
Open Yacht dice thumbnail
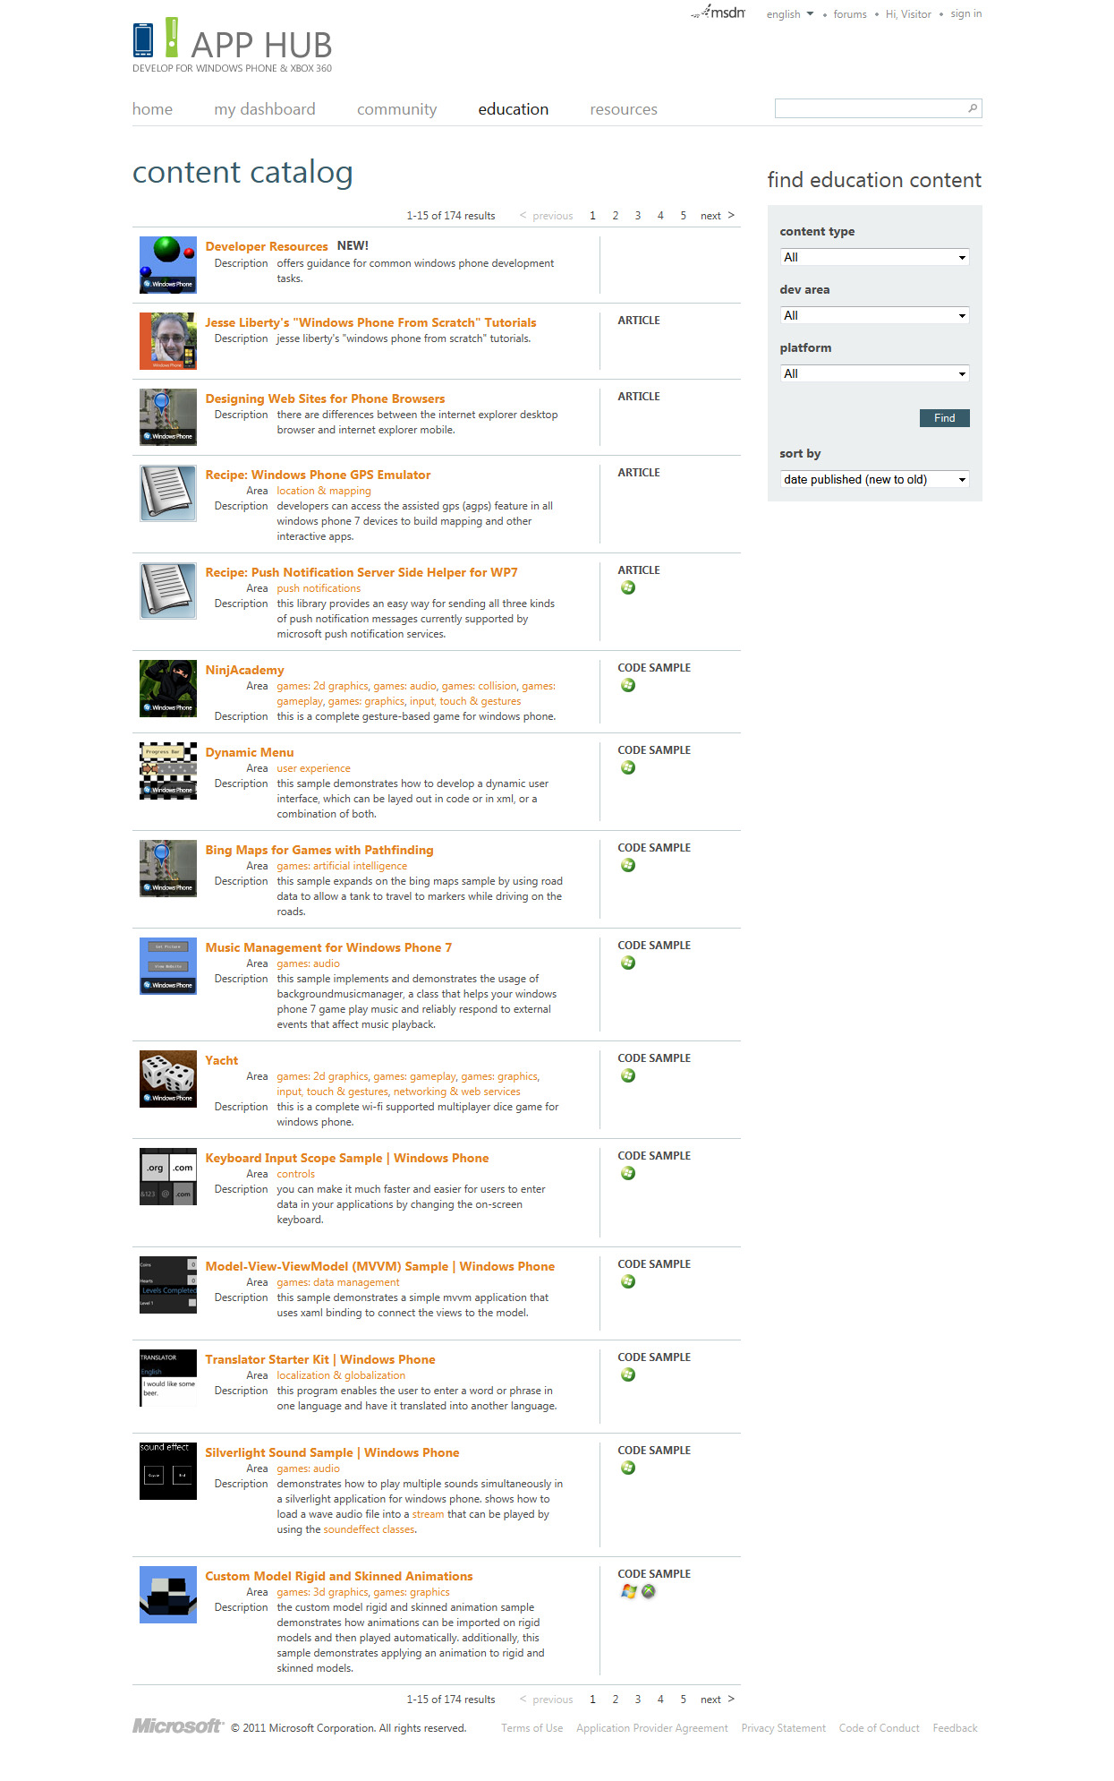(168, 1079)
